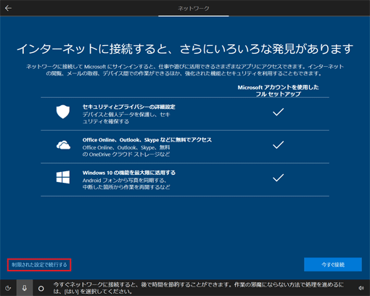Click the Cortana circle icon
370x296 pixels.
click(41, 288)
